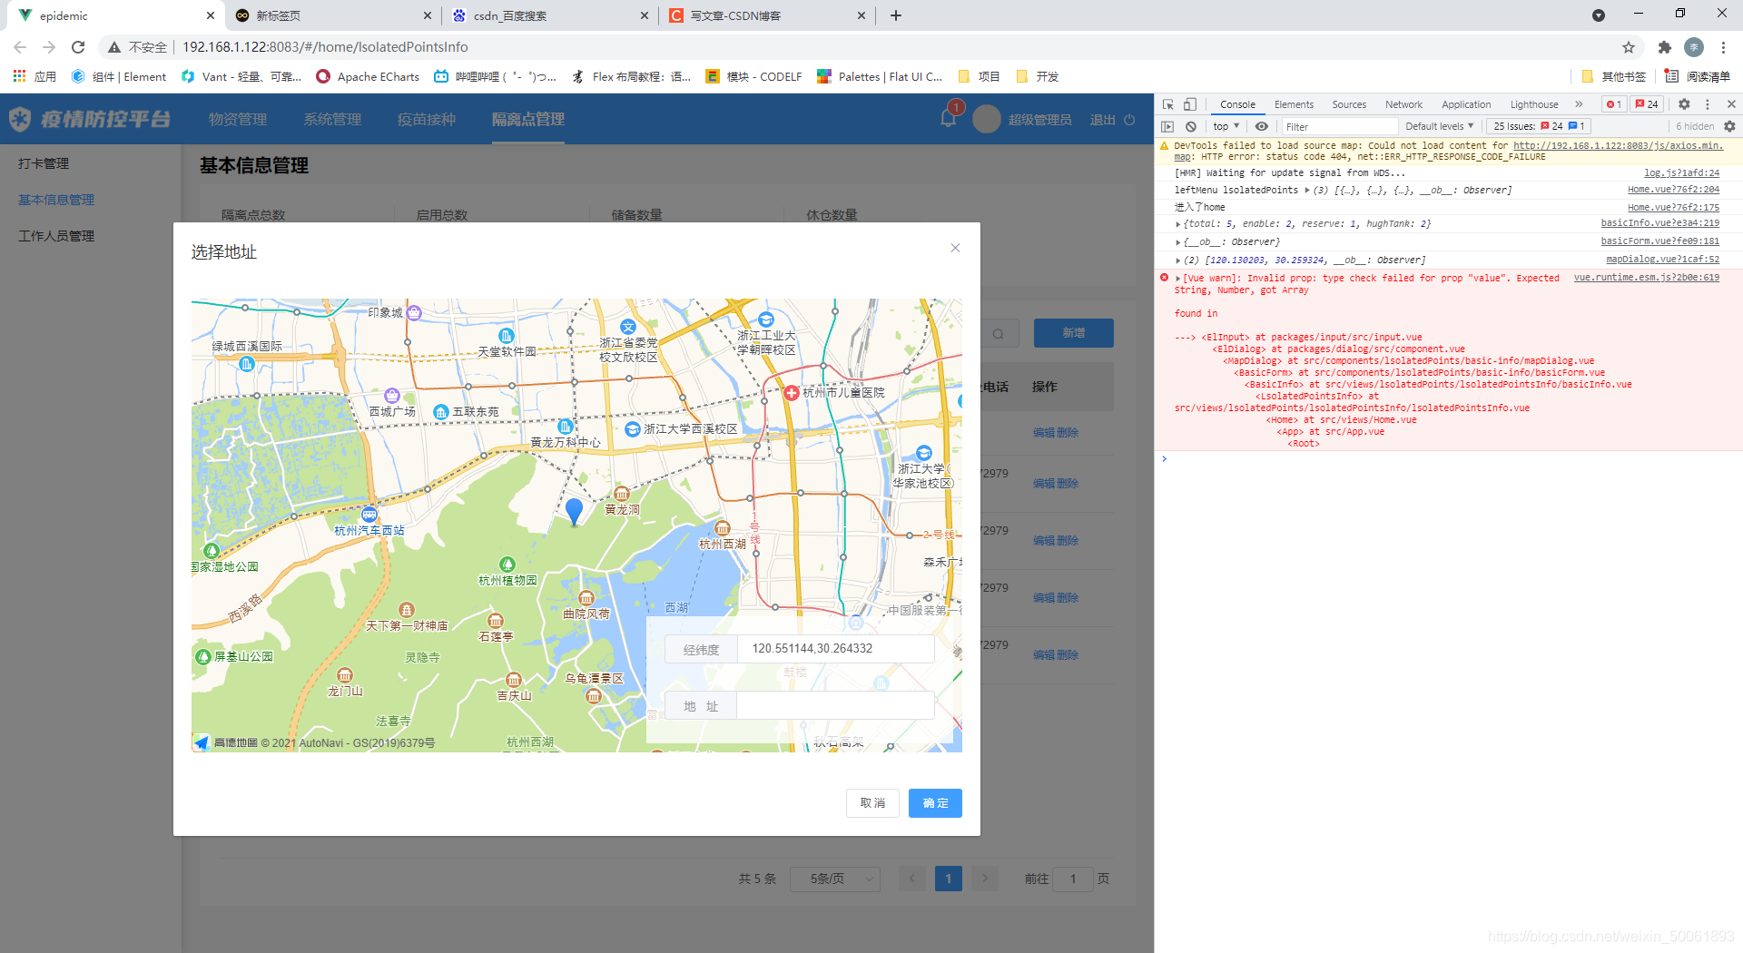Open a new browser tab with plus icon

pos(895,15)
